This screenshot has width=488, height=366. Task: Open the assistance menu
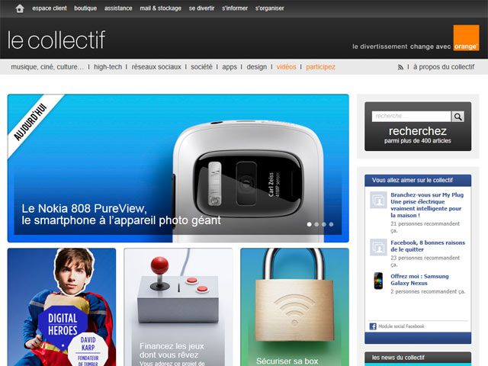pyautogui.click(x=118, y=8)
